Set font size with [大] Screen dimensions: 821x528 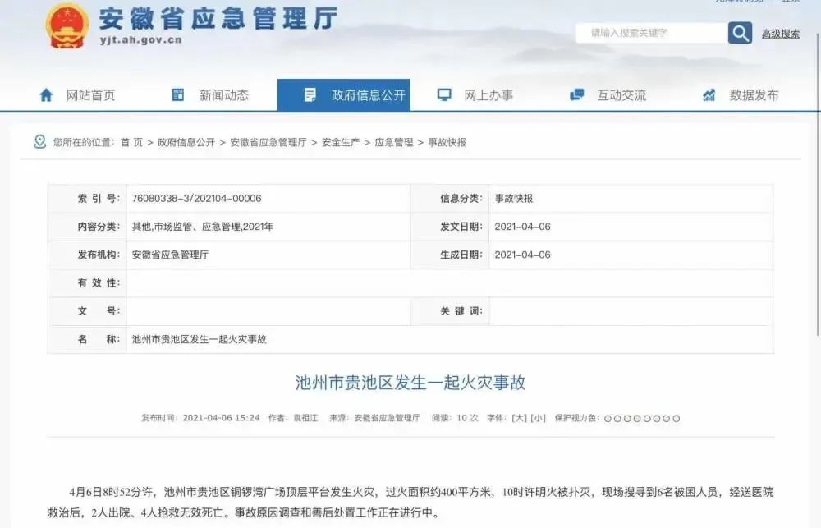(x=519, y=418)
